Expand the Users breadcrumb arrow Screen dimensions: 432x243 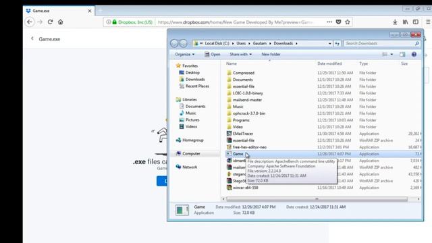[x=249, y=43]
